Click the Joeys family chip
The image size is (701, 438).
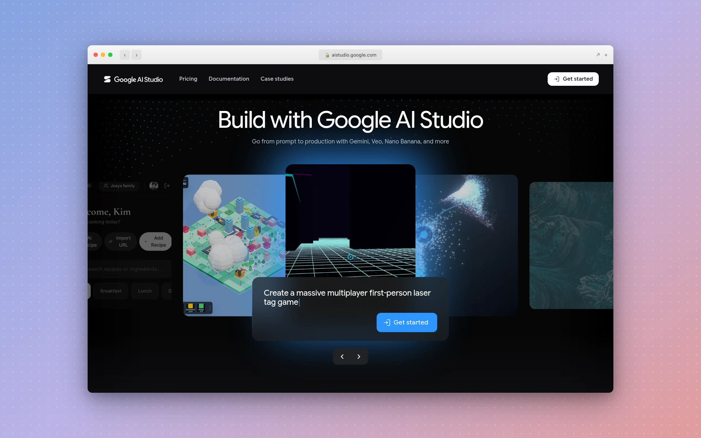(119, 186)
